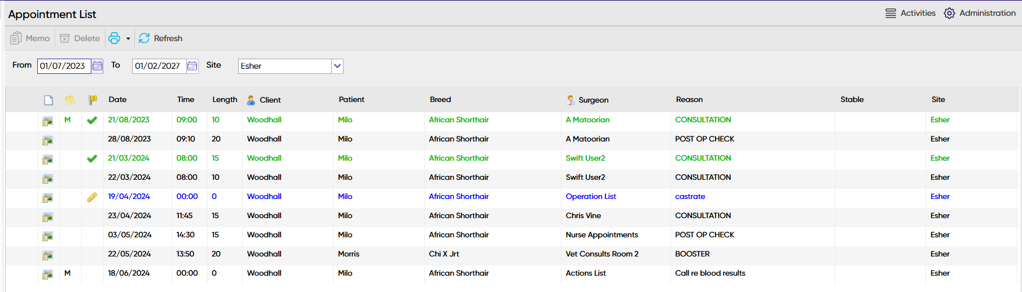Open the To date calendar picker

click(192, 66)
